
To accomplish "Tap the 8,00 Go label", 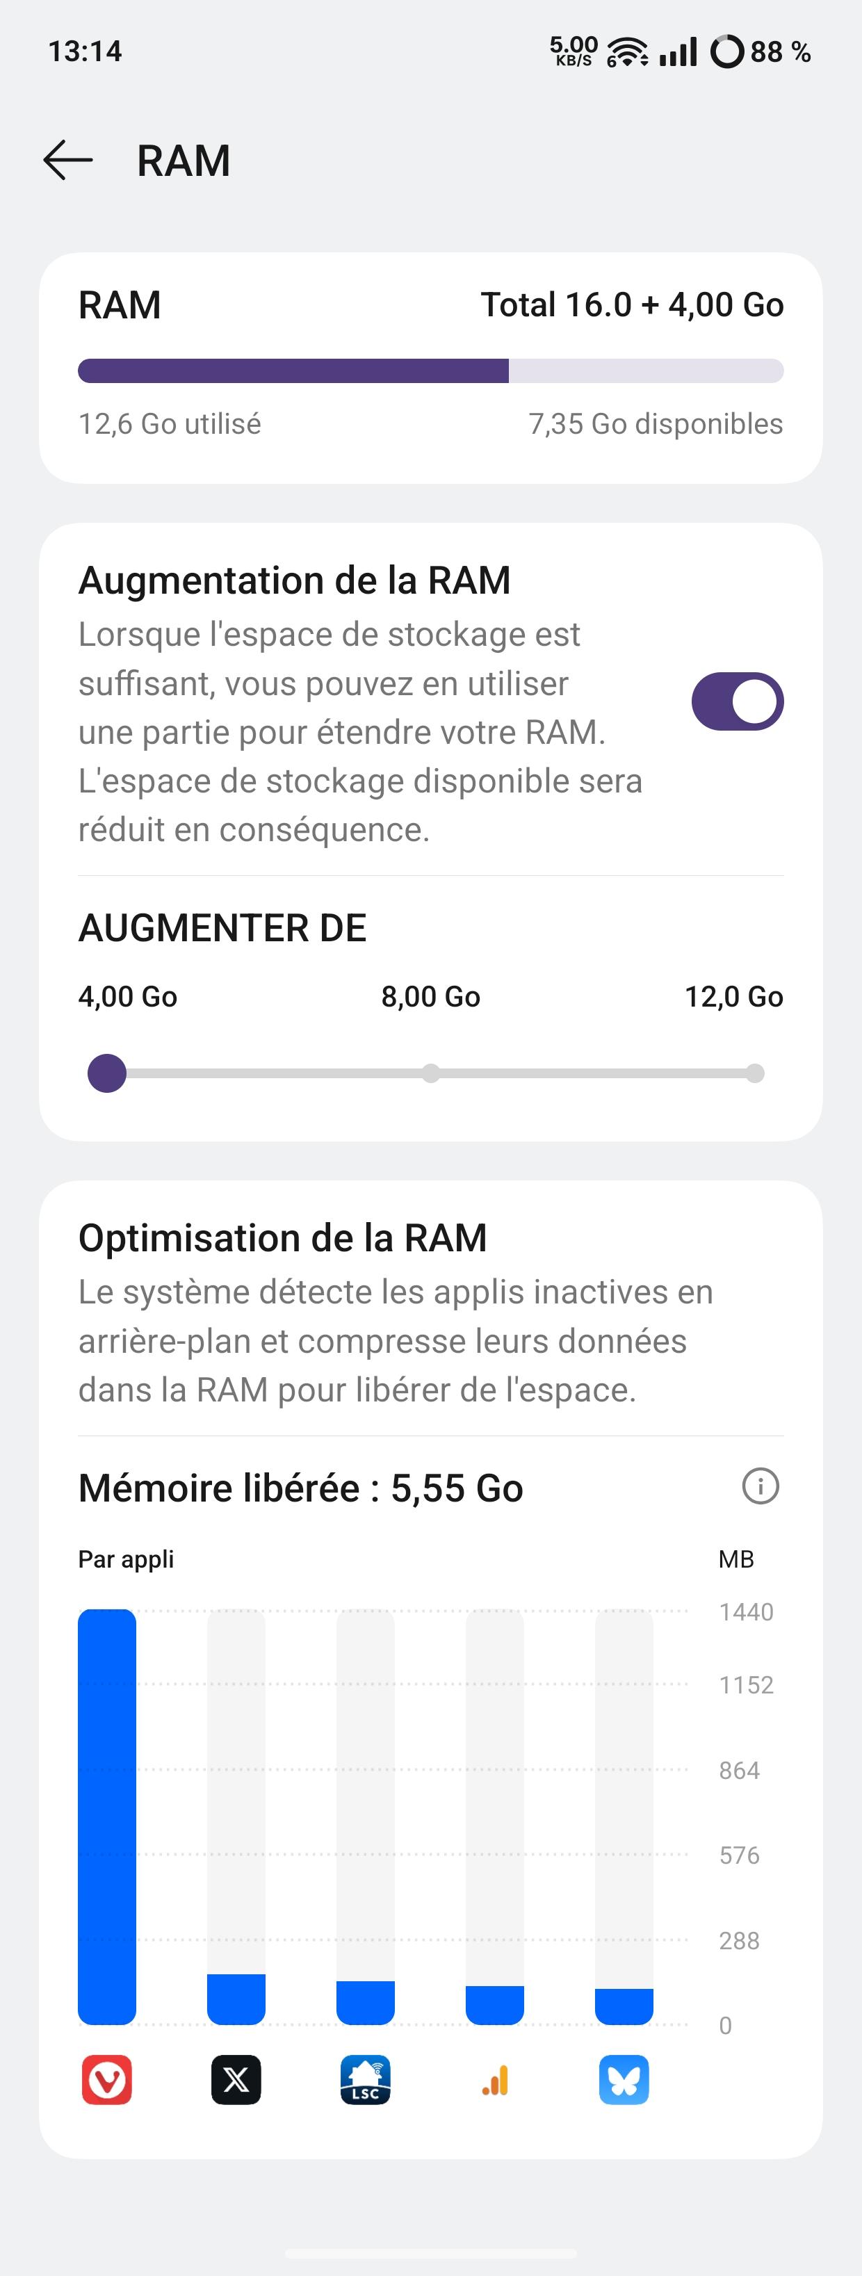I will (431, 997).
